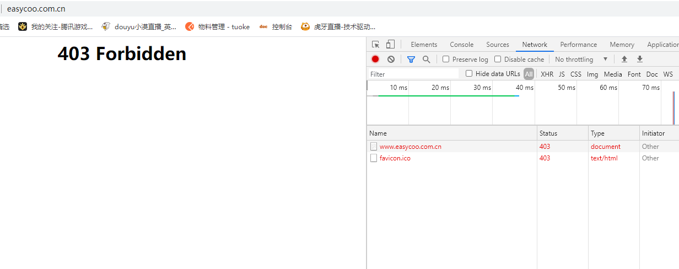Filter requests by JS

pyautogui.click(x=562, y=74)
